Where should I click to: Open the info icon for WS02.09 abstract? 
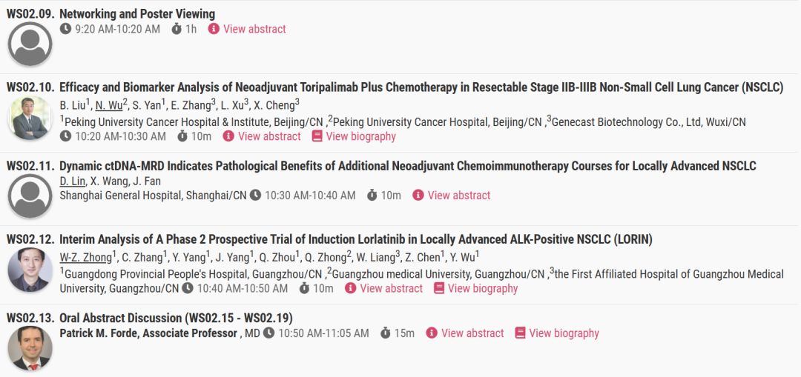point(214,29)
